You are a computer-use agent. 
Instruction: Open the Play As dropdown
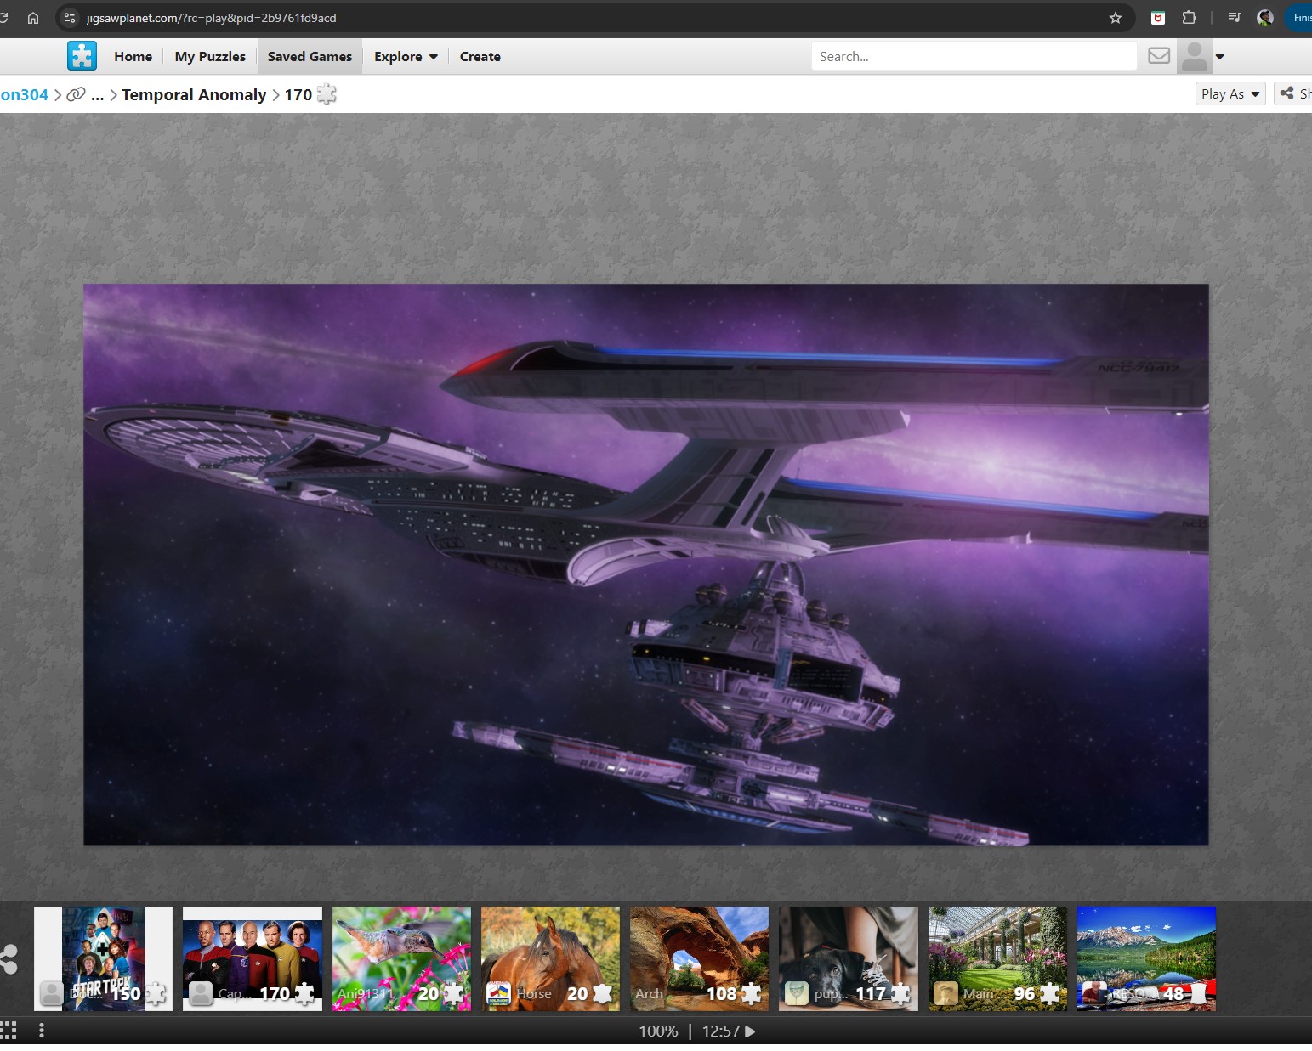(x=1230, y=93)
